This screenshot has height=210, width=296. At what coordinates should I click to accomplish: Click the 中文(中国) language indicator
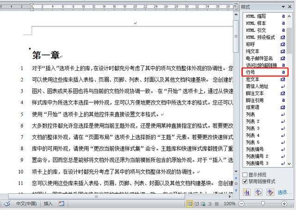coord(26,204)
